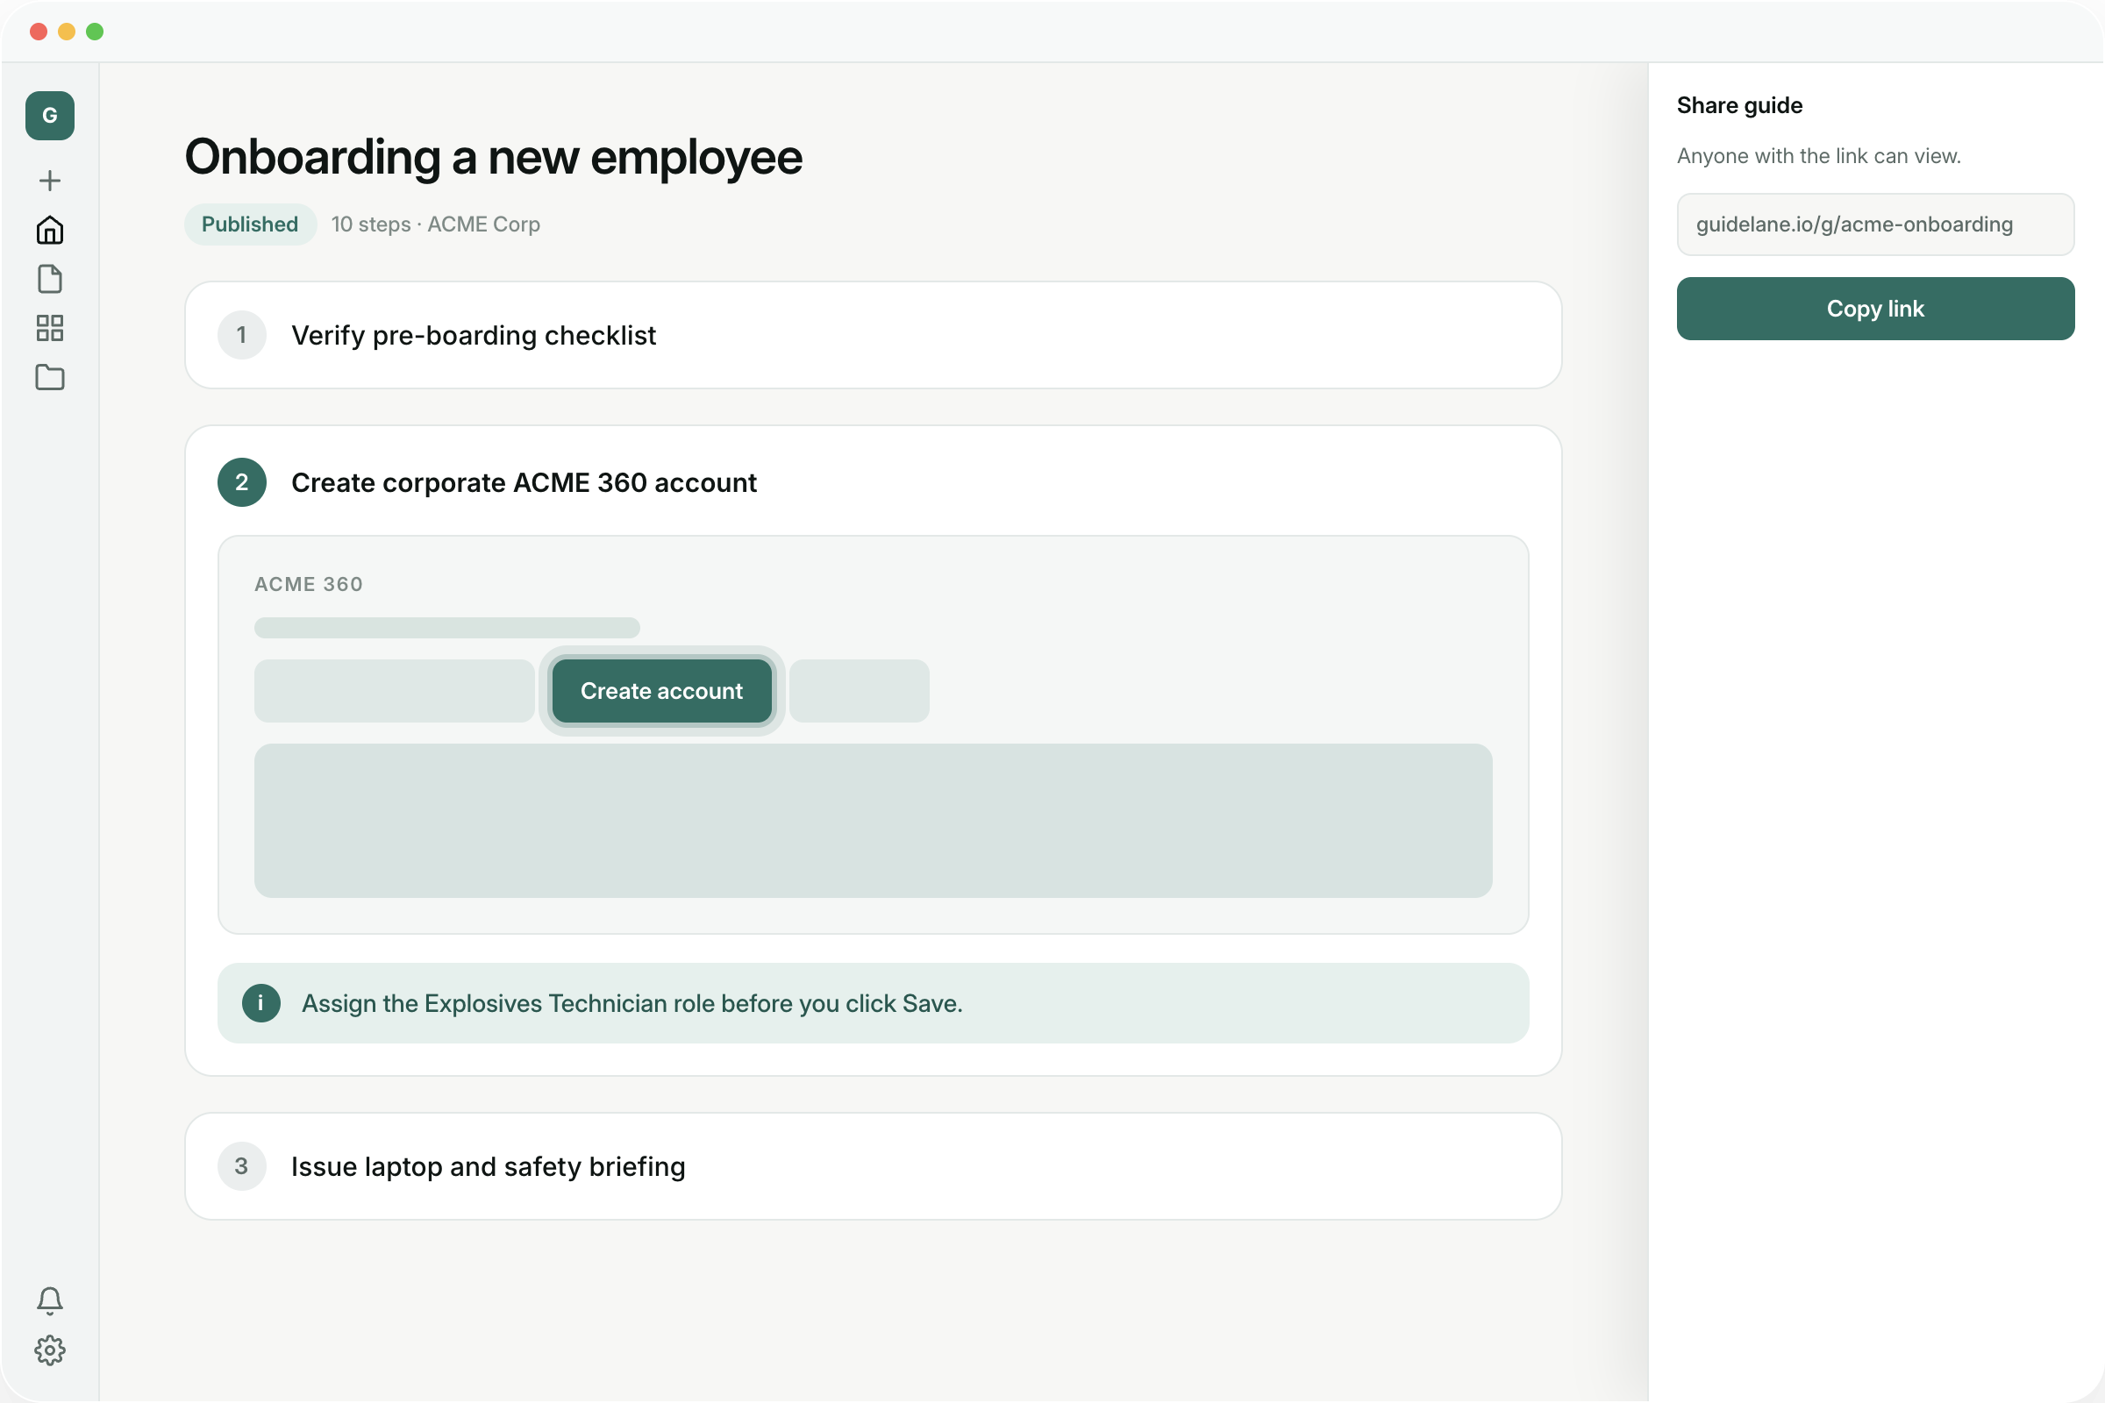Click the Explosives Technician role tip text

[x=631, y=1003]
